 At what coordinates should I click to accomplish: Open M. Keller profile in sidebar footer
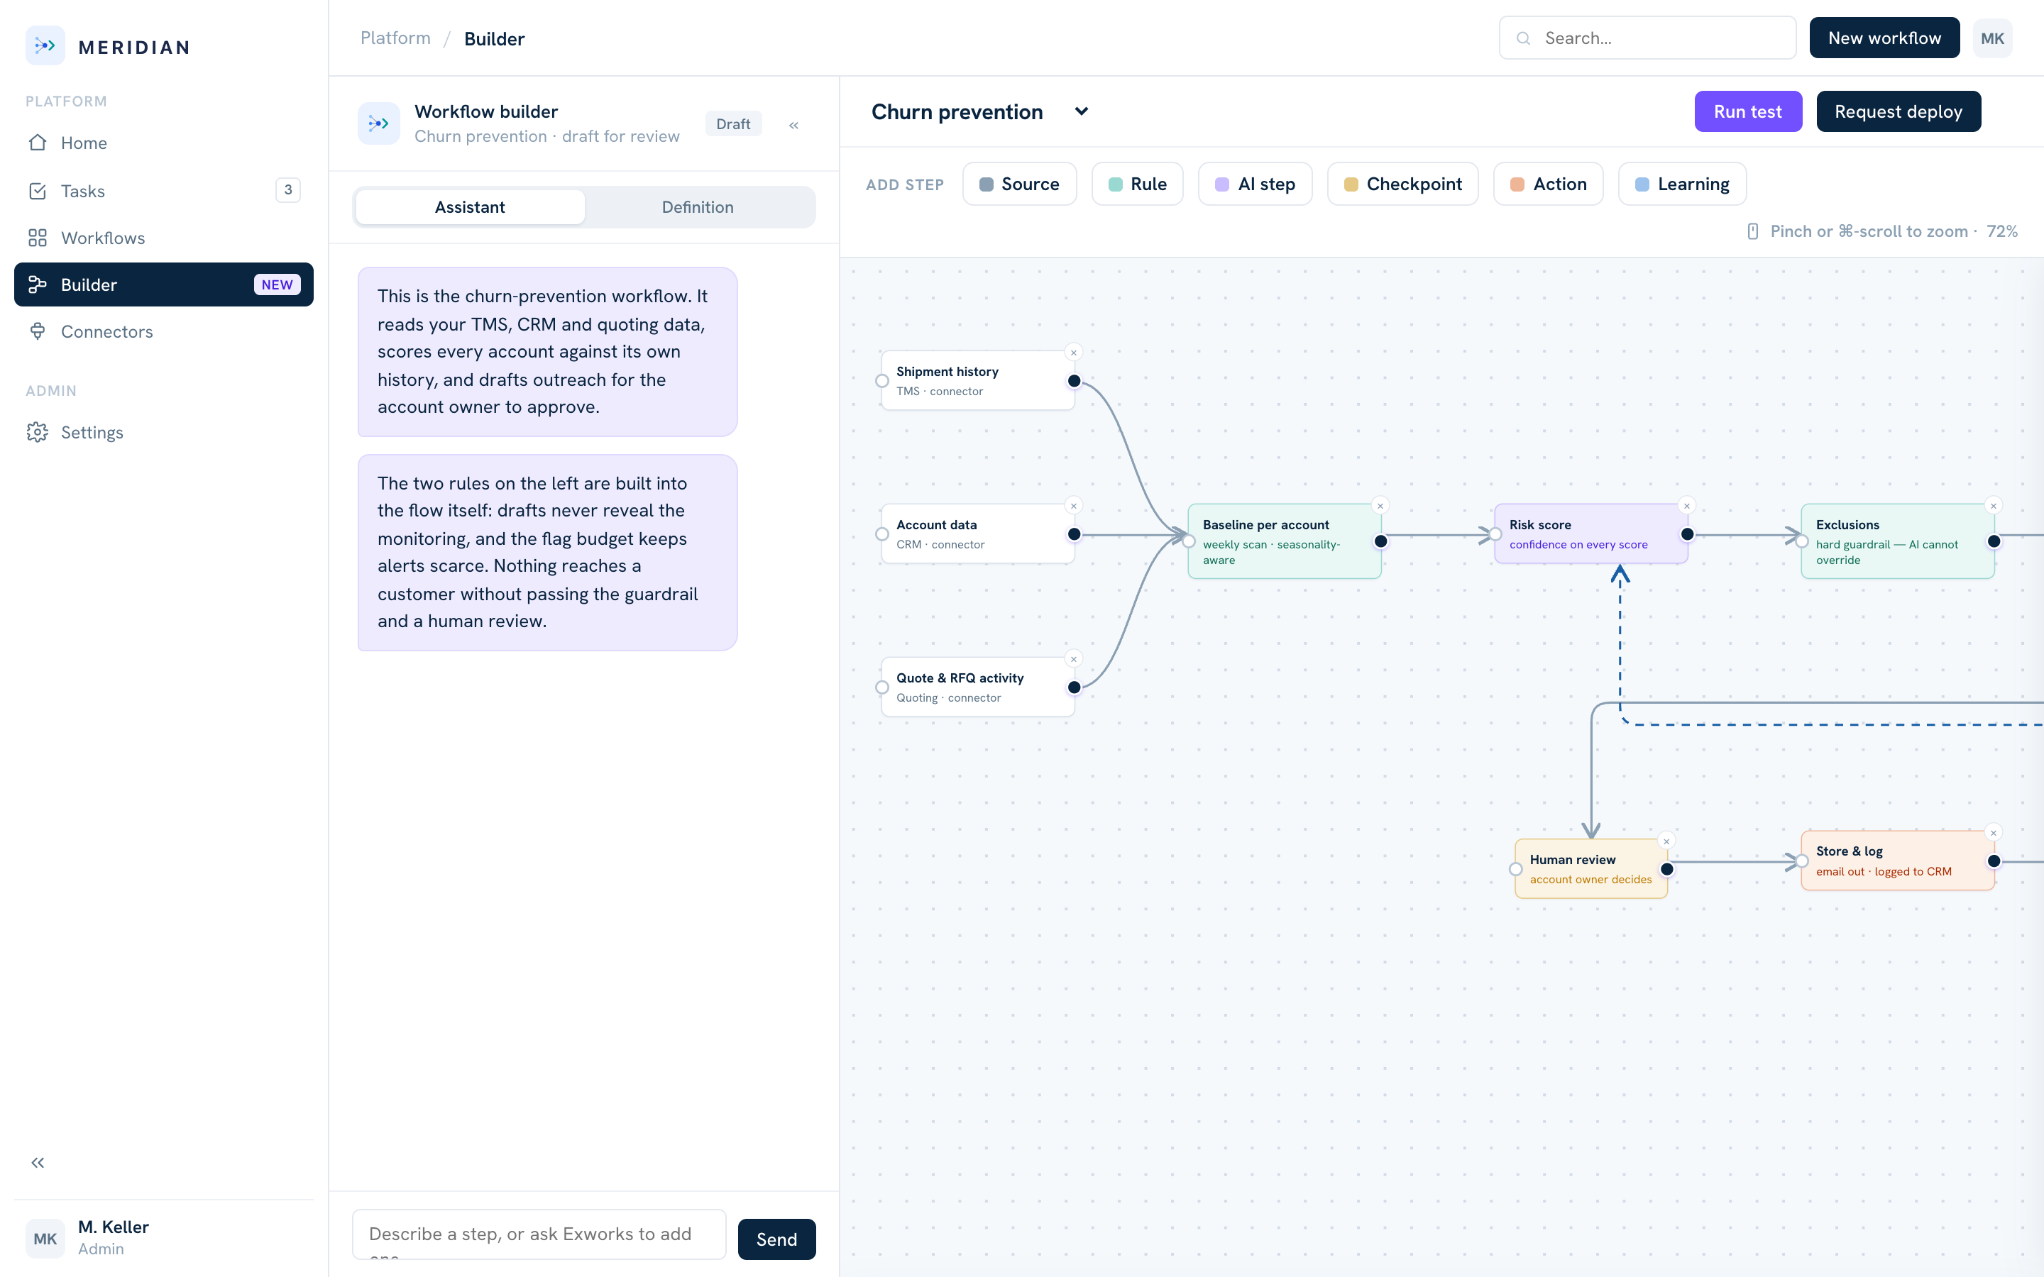click(x=164, y=1238)
